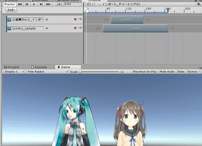Click pre-extrapolation infinity icon on 桃瀬ひより track
Viewport: 202px width, 146px height.
coord(106,20)
